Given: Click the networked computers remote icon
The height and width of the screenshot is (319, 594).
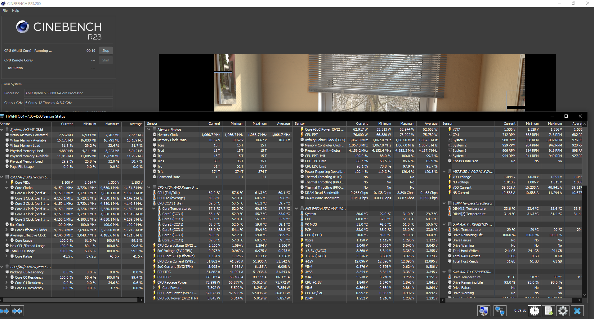Looking at the screenshot, I should 500,311.
